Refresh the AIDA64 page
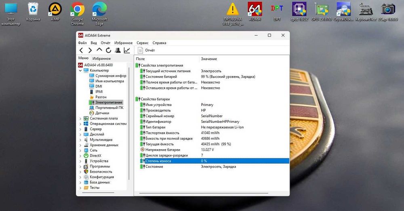The width and height of the screenshot is (404, 211). (x=108, y=50)
